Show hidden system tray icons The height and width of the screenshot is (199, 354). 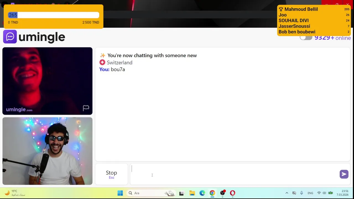click(287, 193)
